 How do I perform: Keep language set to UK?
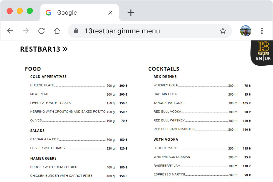coord(268,58)
